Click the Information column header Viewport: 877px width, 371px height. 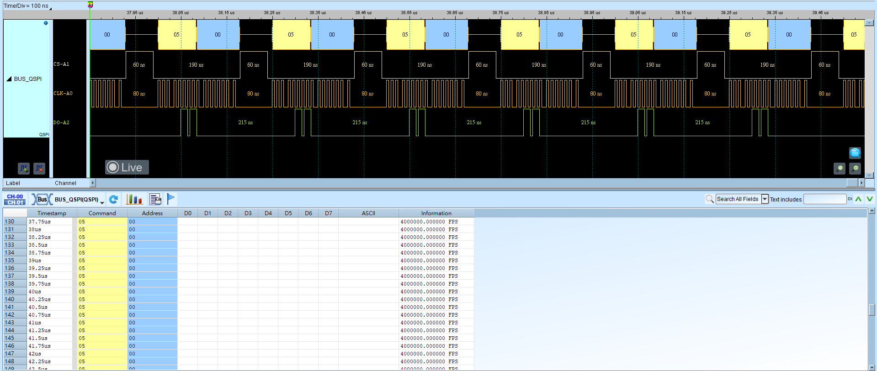point(436,213)
